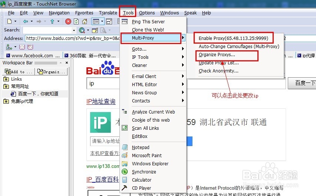Open the Speak menu
Viewport: 316px width, 196px height.
[190, 13]
